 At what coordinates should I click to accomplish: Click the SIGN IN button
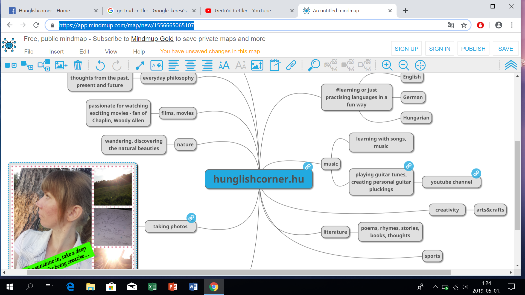(439, 48)
